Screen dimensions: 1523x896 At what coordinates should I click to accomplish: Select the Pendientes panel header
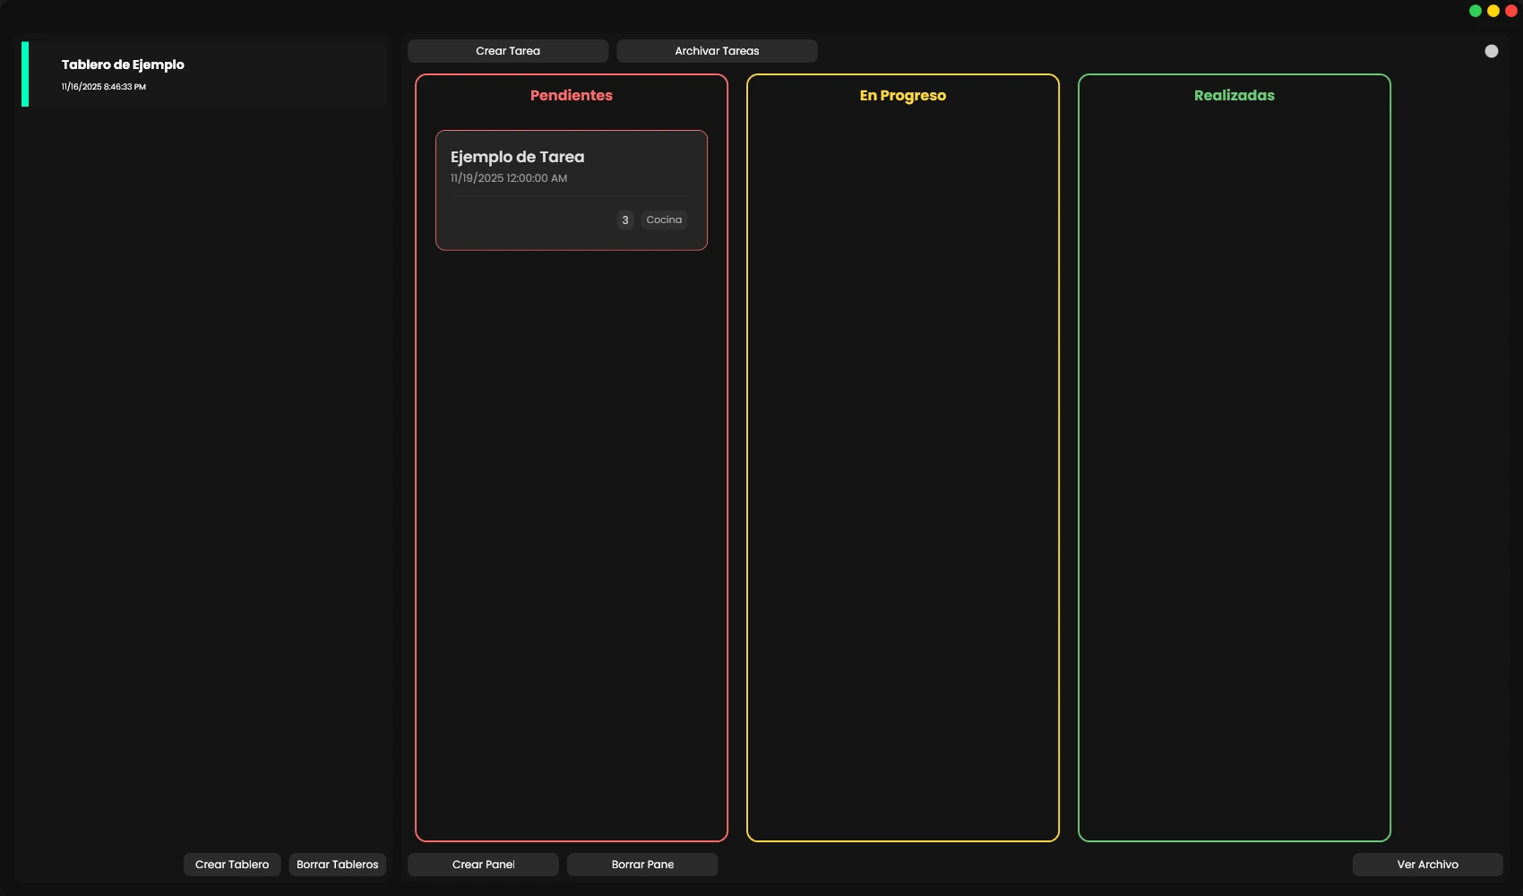click(x=571, y=96)
